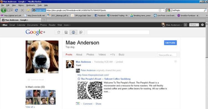Image resolution: width=208 pixels, height=109 pixels.
Task: Open Reader from the Google bar
Action: [52, 25]
